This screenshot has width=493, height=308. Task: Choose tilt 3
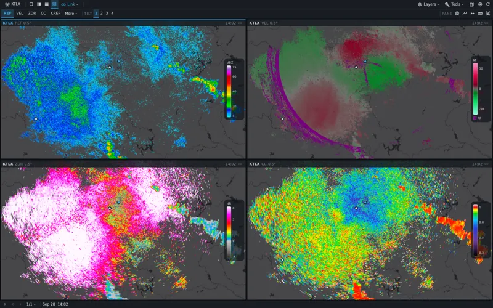[107, 14]
